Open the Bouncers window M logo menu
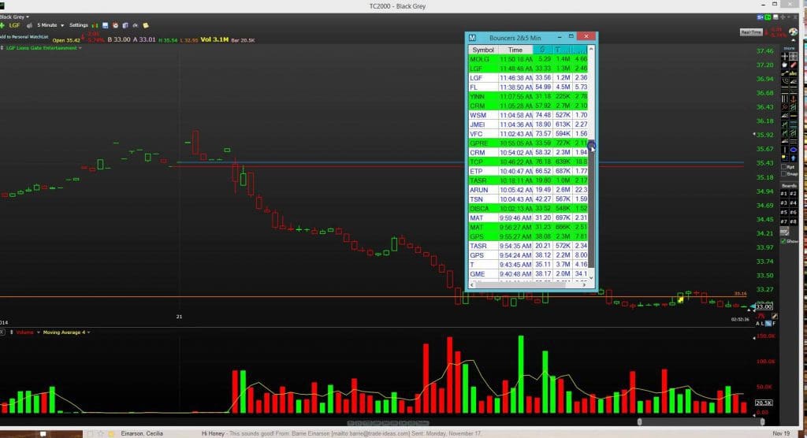Screen dimensions: 807x438 click(472, 38)
